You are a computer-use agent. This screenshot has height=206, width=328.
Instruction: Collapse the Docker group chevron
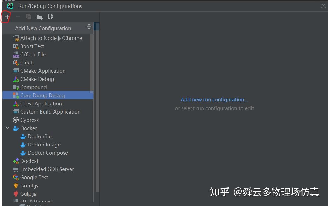coord(7,128)
